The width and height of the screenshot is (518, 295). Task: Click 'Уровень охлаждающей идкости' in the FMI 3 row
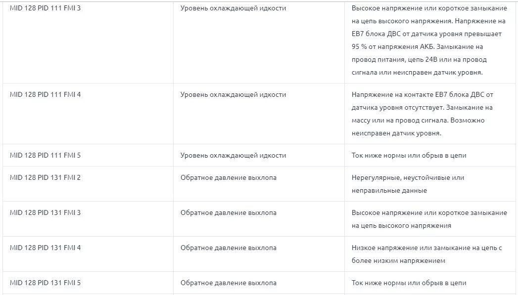click(233, 8)
